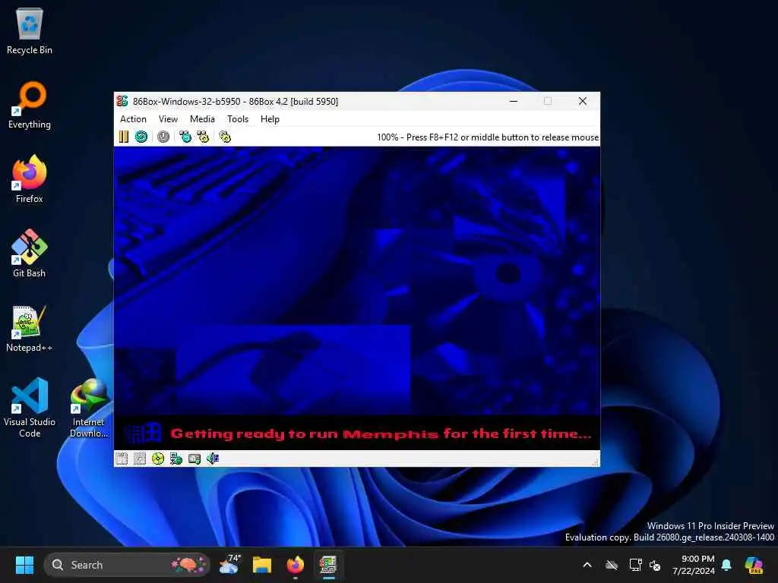Click the display/network tray icon
Image resolution: width=778 pixels, height=583 pixels.
pyautogui.click(x=636, y=565)
